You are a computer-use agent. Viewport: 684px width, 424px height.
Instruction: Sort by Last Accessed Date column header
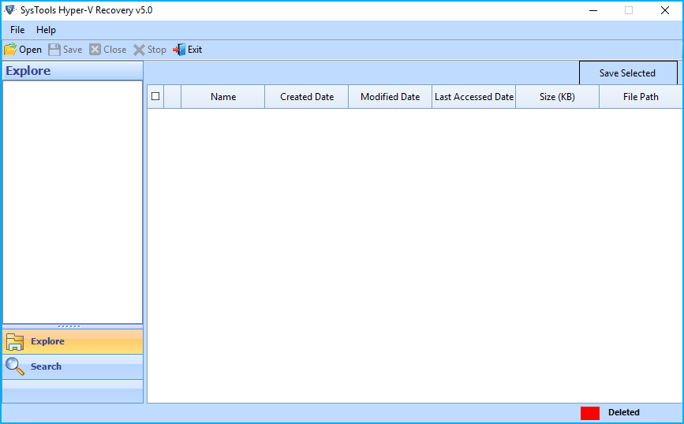(473, 97)
